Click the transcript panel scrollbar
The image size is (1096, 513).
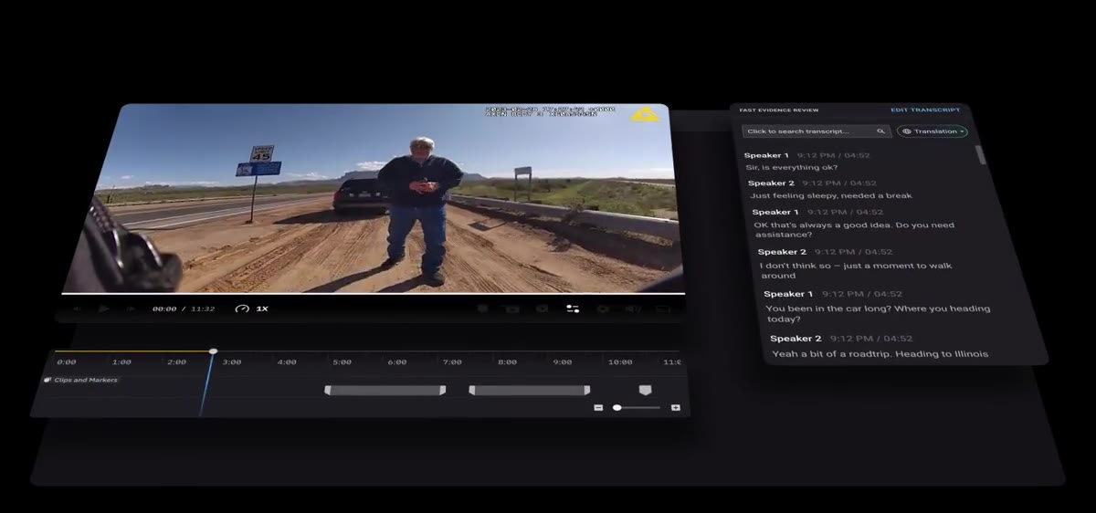click(x=982, y=154)
